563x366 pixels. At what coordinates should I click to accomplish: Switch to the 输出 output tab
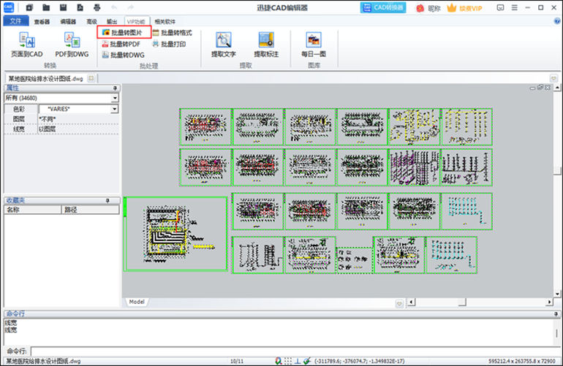112,21
